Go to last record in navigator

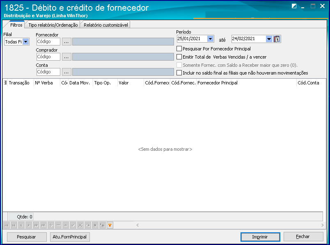44,225
